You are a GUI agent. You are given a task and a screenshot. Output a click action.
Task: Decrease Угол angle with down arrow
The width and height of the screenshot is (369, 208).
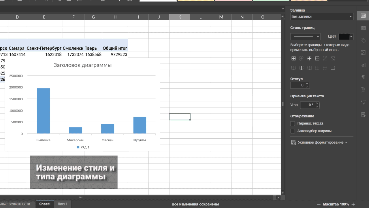317,107
